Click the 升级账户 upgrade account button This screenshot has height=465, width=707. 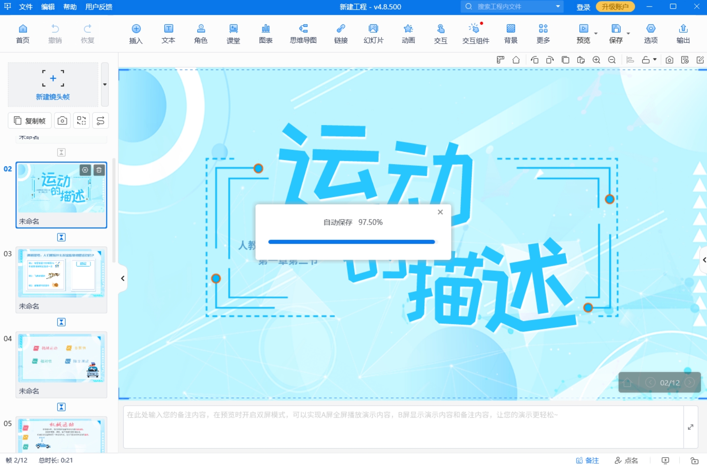615,7
